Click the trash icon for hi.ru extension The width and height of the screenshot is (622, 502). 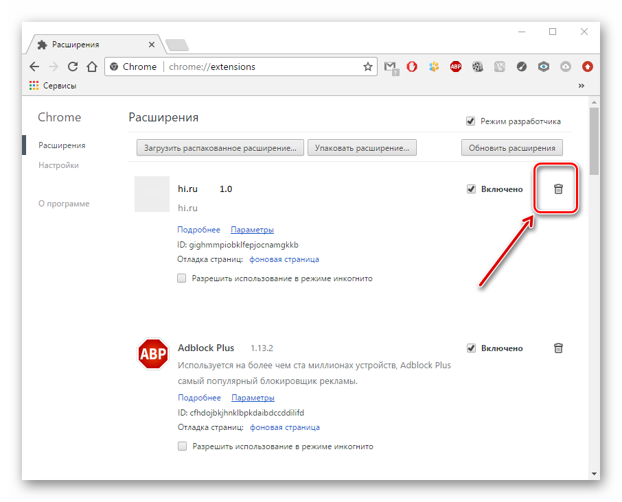[x=558, y=189]
